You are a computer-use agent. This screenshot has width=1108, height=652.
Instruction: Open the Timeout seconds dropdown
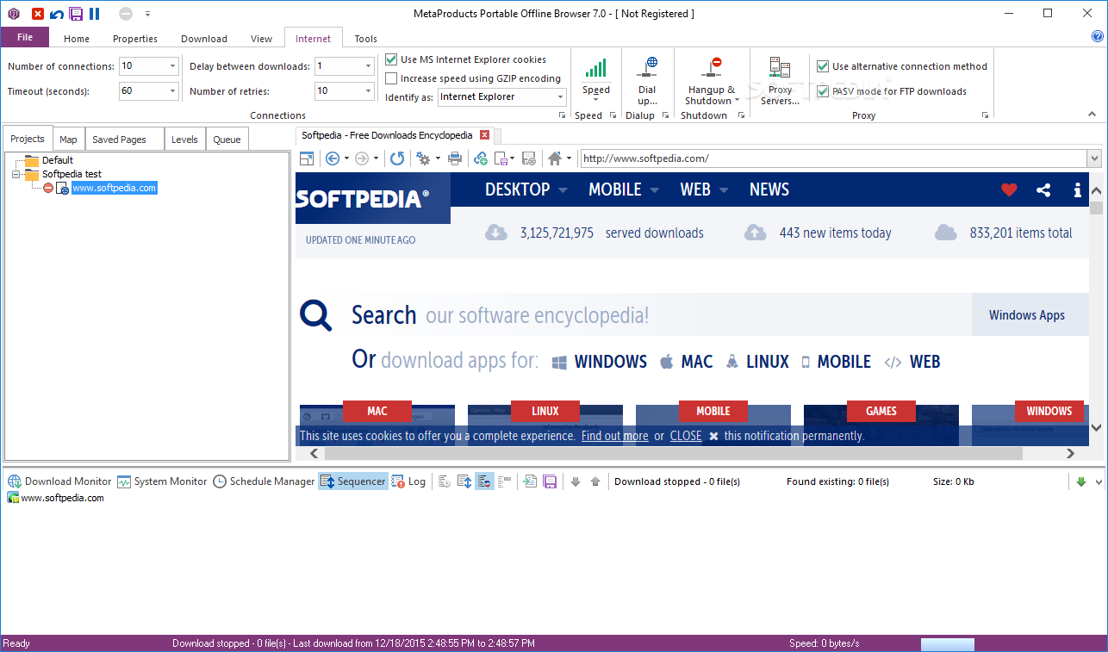pyautogui.click(x=172, y=90)
